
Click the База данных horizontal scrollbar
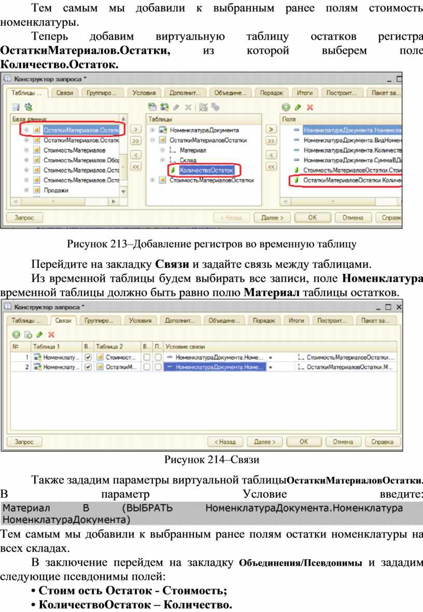(x=64, y=202)
